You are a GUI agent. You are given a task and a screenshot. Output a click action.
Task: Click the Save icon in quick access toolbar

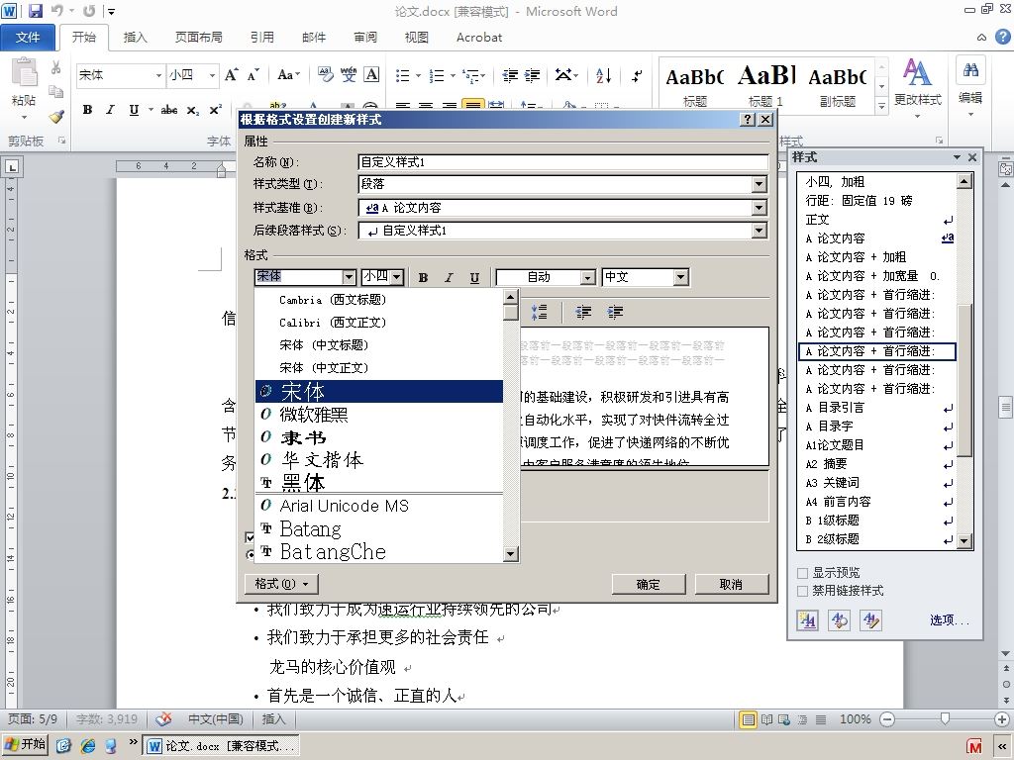(x=35, y=11)
